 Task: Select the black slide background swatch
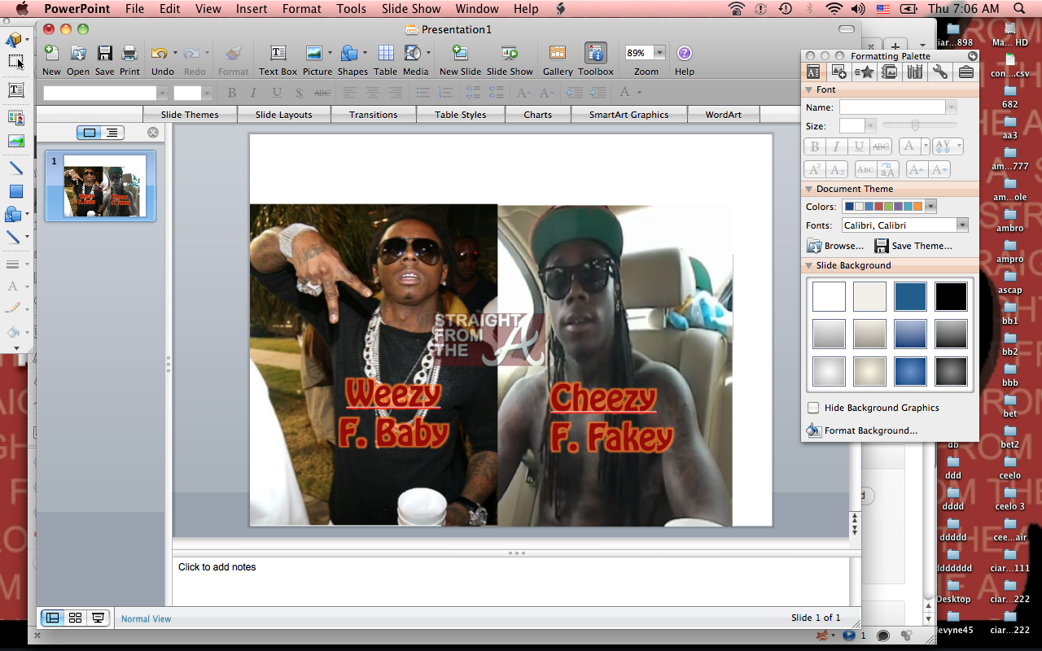pyautogui.click(x=951, y=297)
